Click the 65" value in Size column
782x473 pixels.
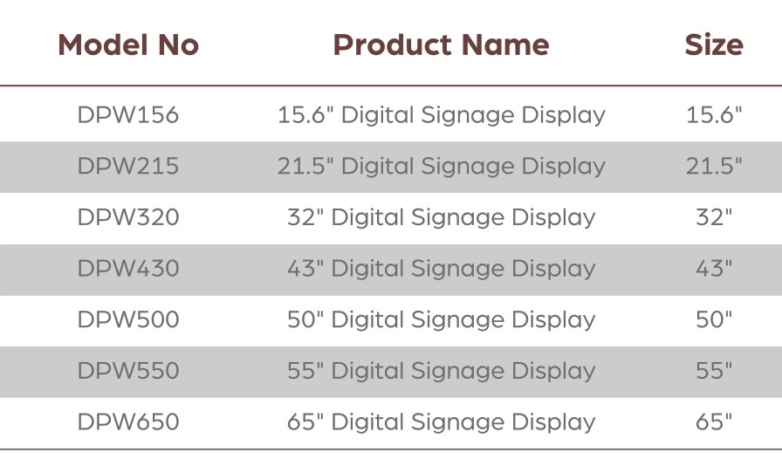(713, 422)
